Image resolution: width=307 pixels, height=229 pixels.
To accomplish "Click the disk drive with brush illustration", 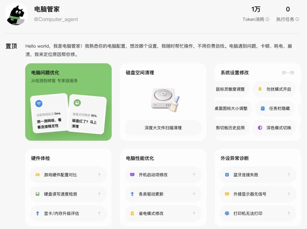I will click(165, 100).
